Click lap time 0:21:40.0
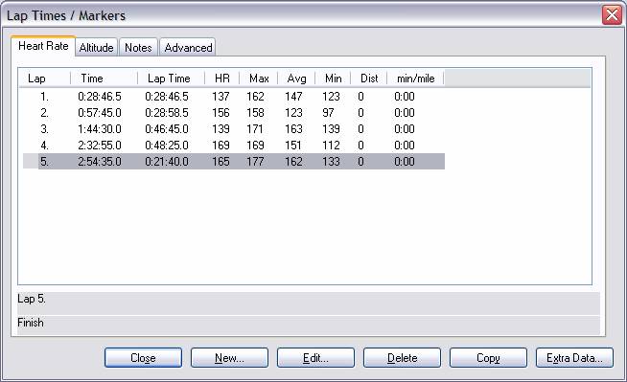 tap(167, 162)
